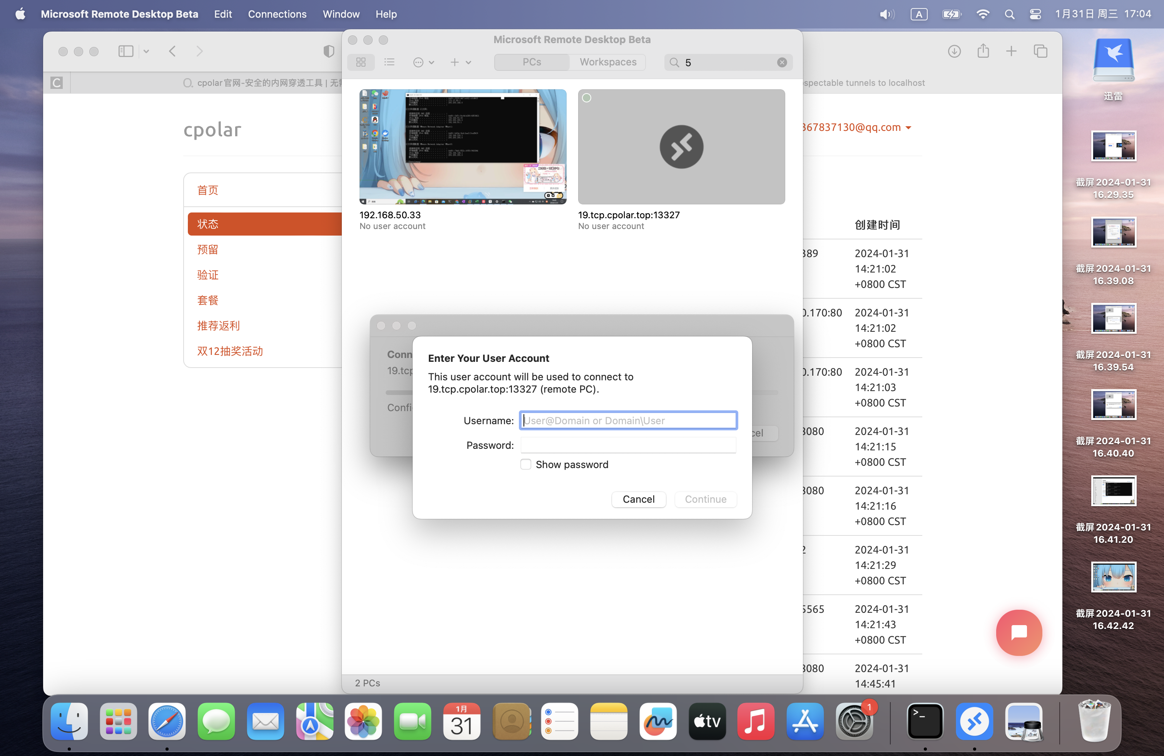Show Safari downloads
This screenshot has height=756, width=1164.
pyautogui.click(x=954, y=51)
